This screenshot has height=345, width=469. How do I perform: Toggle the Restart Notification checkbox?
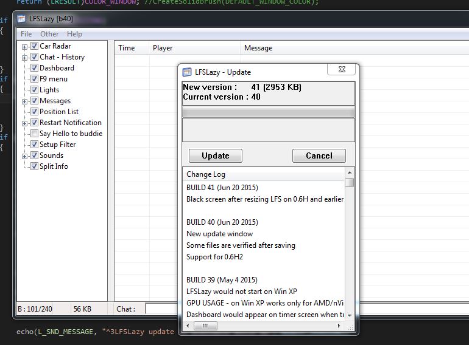pos(34,123)
